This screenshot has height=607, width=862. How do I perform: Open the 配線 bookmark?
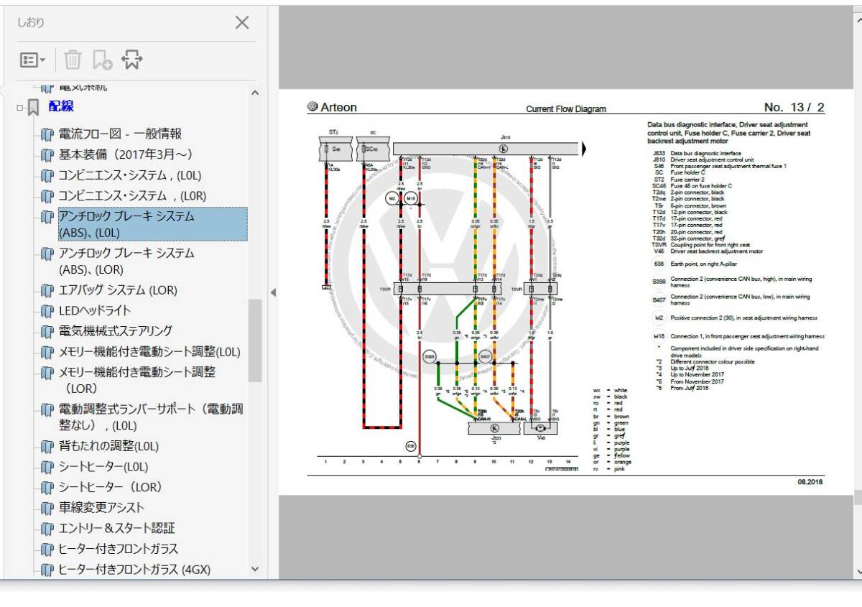point(61,106)
